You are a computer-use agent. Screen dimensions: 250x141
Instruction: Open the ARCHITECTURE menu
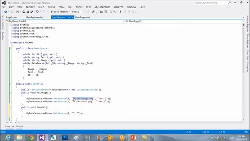click(102, 7)
